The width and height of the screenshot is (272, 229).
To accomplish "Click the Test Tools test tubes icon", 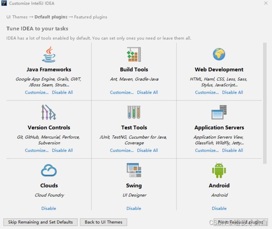I will tap(134, 112).
